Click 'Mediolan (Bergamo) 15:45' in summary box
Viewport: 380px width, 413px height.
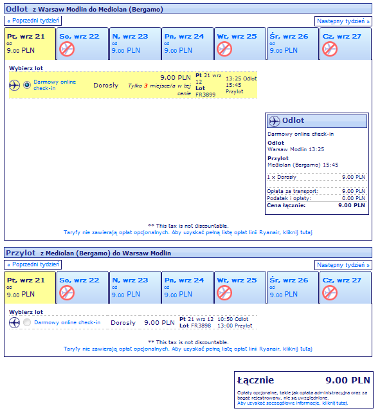click(303, 165)
